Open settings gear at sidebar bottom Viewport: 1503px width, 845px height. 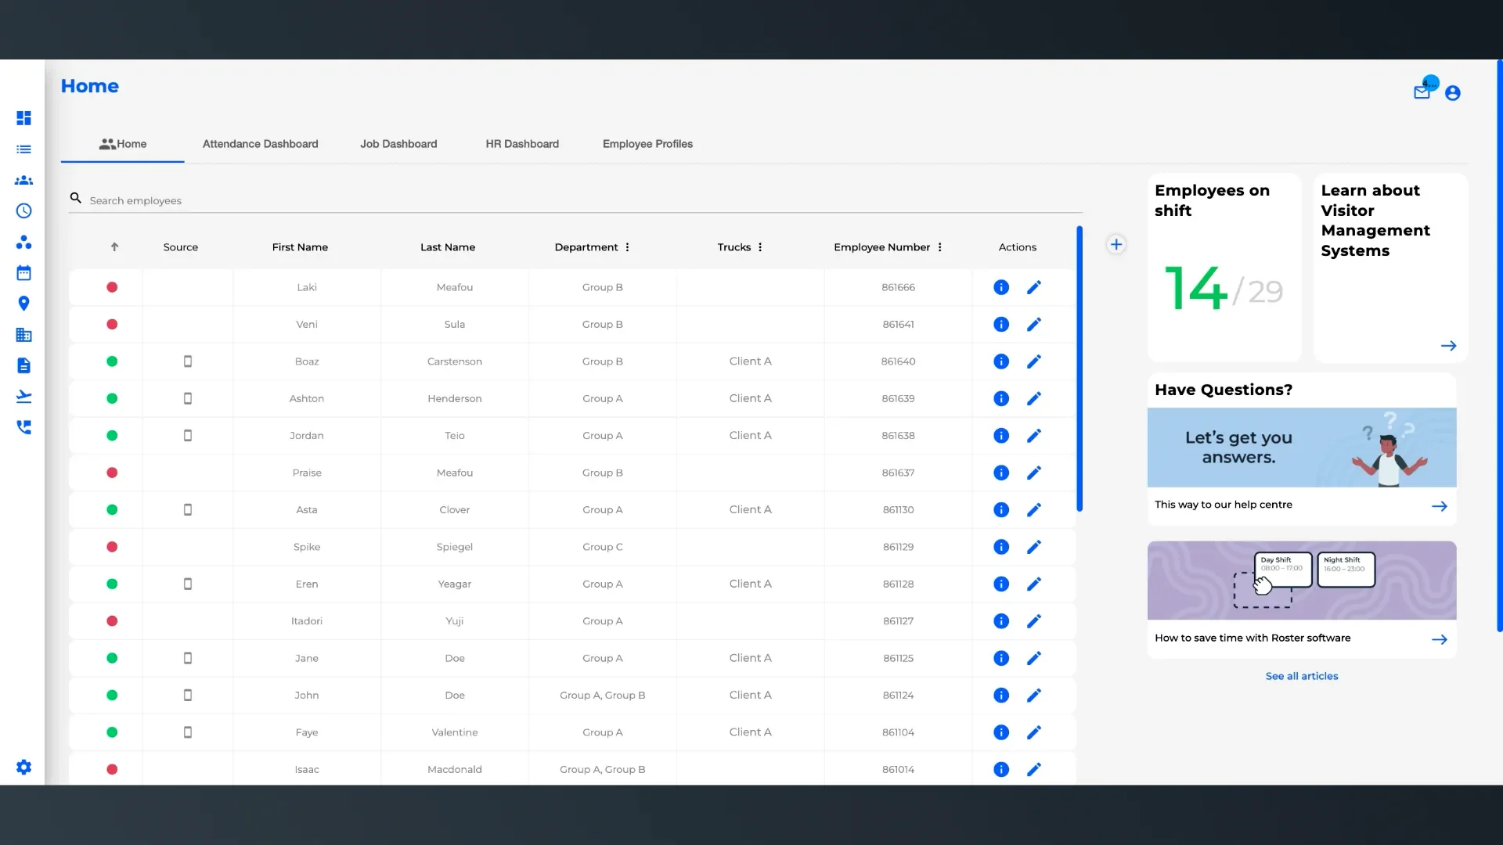pyautogui.click(x=23, y=768)
